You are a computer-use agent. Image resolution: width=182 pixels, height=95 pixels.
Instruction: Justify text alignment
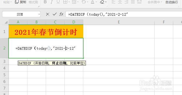(x=133, y=2)
